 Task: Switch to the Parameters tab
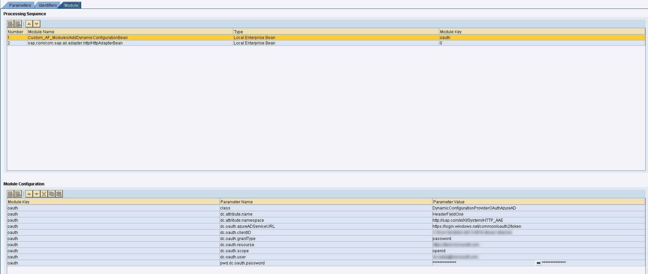point(20,5)
